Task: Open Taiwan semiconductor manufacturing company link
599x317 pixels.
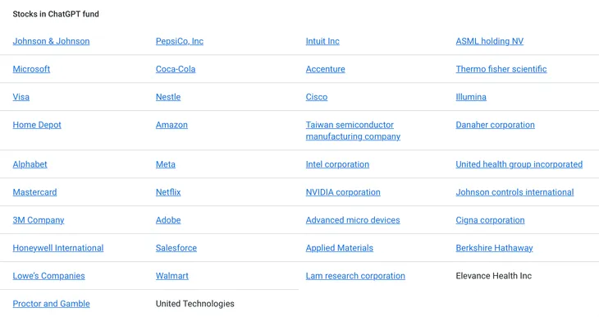Action: point(353,131)
